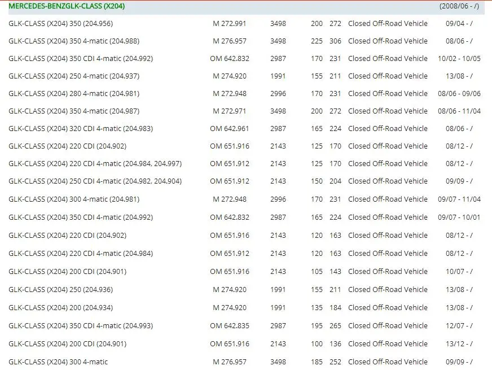Screen dimensions: 492x370
Task: Click M 274.920 in the 204.937 row
Action: [230, 76]
